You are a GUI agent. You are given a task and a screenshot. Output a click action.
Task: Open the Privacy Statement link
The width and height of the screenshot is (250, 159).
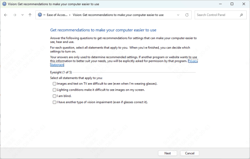tap(193, 61)
